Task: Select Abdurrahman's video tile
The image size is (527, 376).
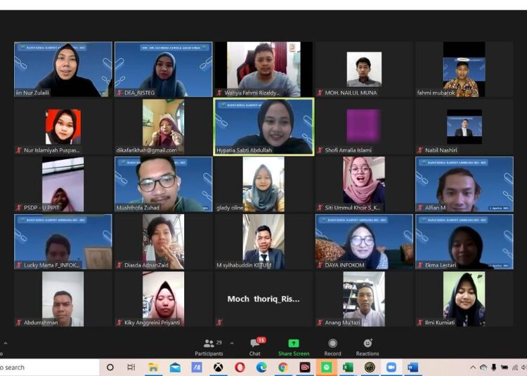Action: coord(63,300)
